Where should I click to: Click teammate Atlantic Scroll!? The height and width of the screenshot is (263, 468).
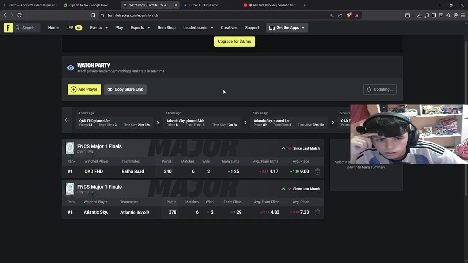click(135, 212)
